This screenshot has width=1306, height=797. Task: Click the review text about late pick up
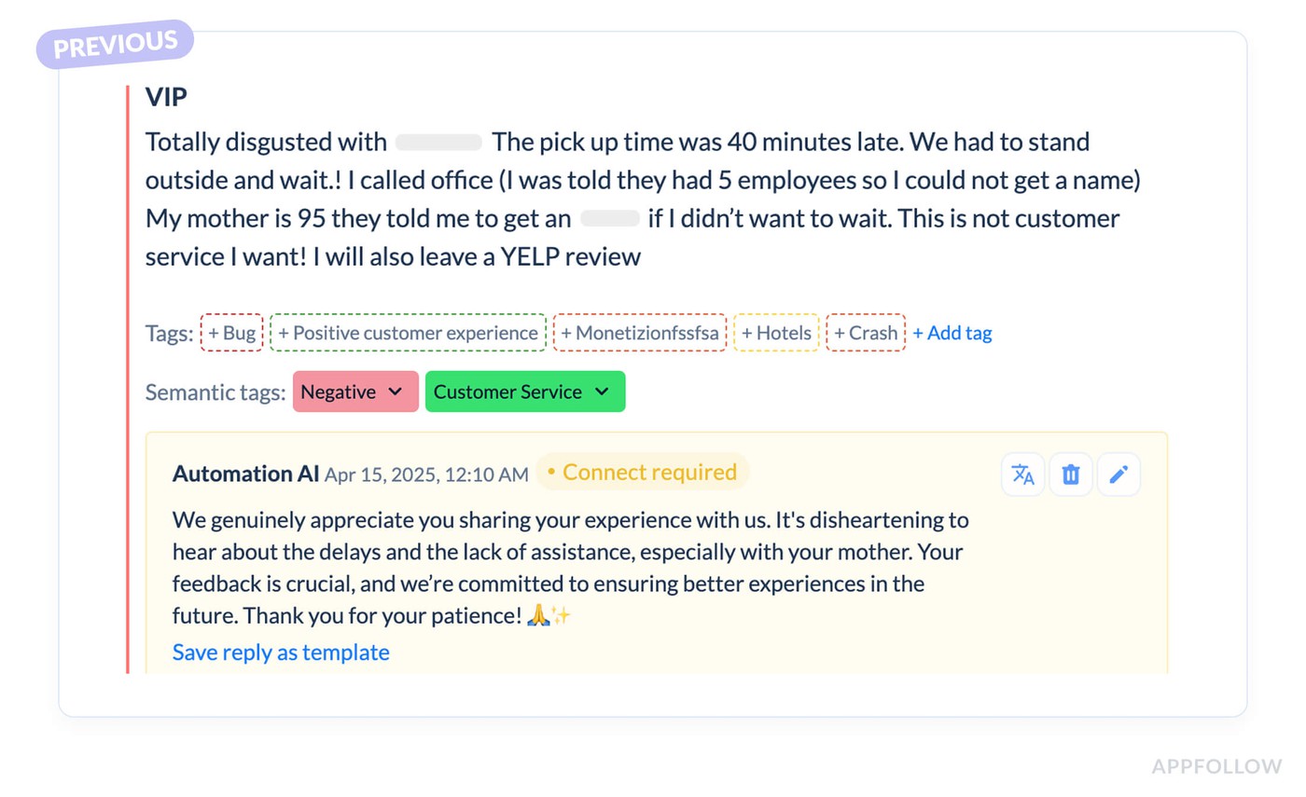tap(644, 199)
